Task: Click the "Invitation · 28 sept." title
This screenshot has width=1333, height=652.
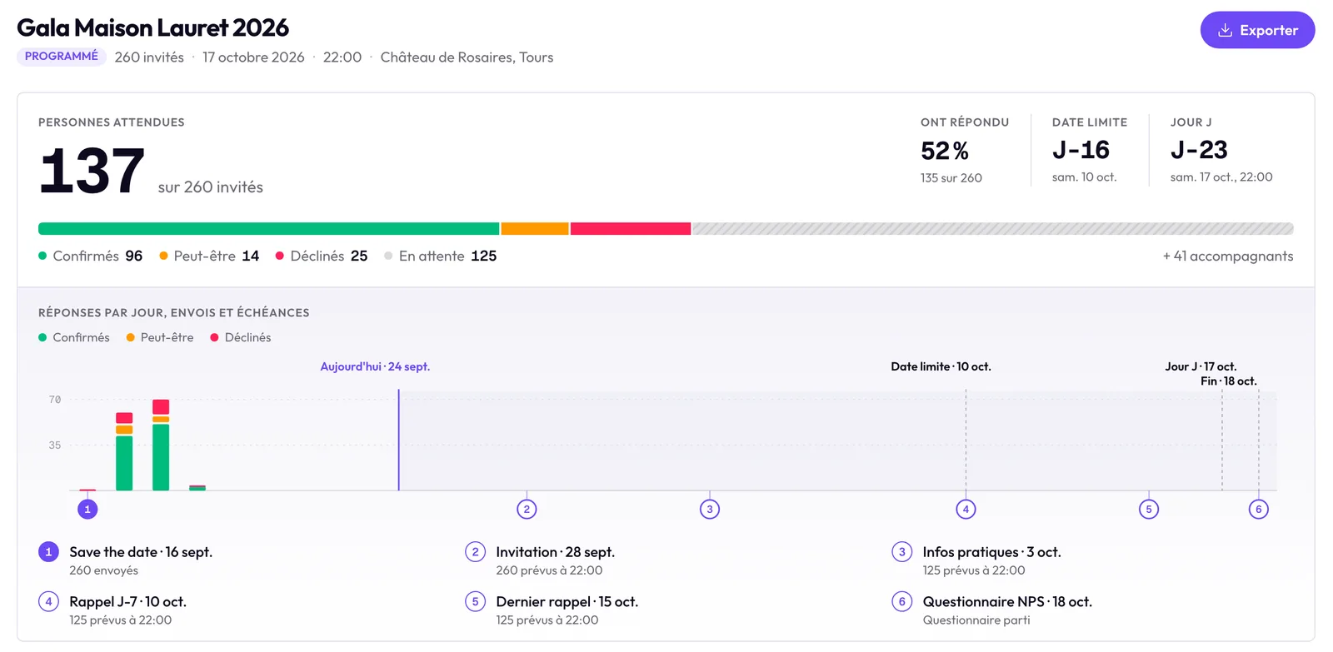Action: click(555, 552)
